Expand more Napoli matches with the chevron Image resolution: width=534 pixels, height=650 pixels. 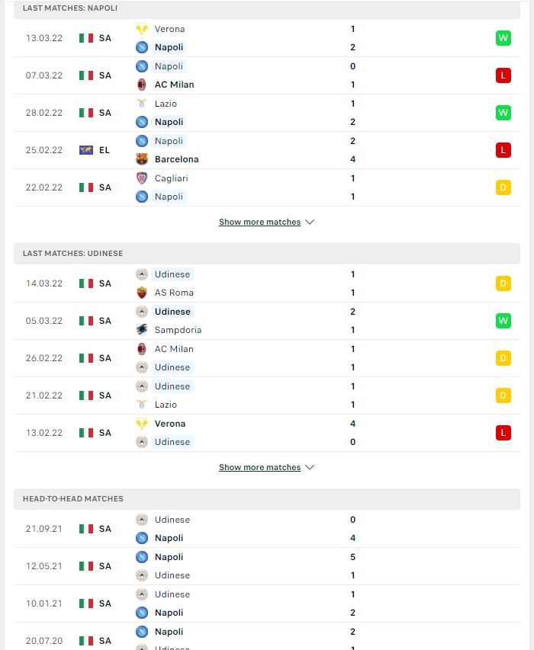[310, 222]
